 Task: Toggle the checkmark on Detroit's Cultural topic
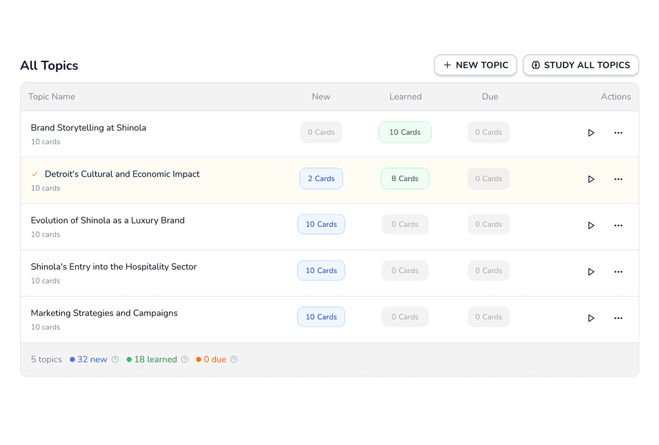(x=35, y=174)
